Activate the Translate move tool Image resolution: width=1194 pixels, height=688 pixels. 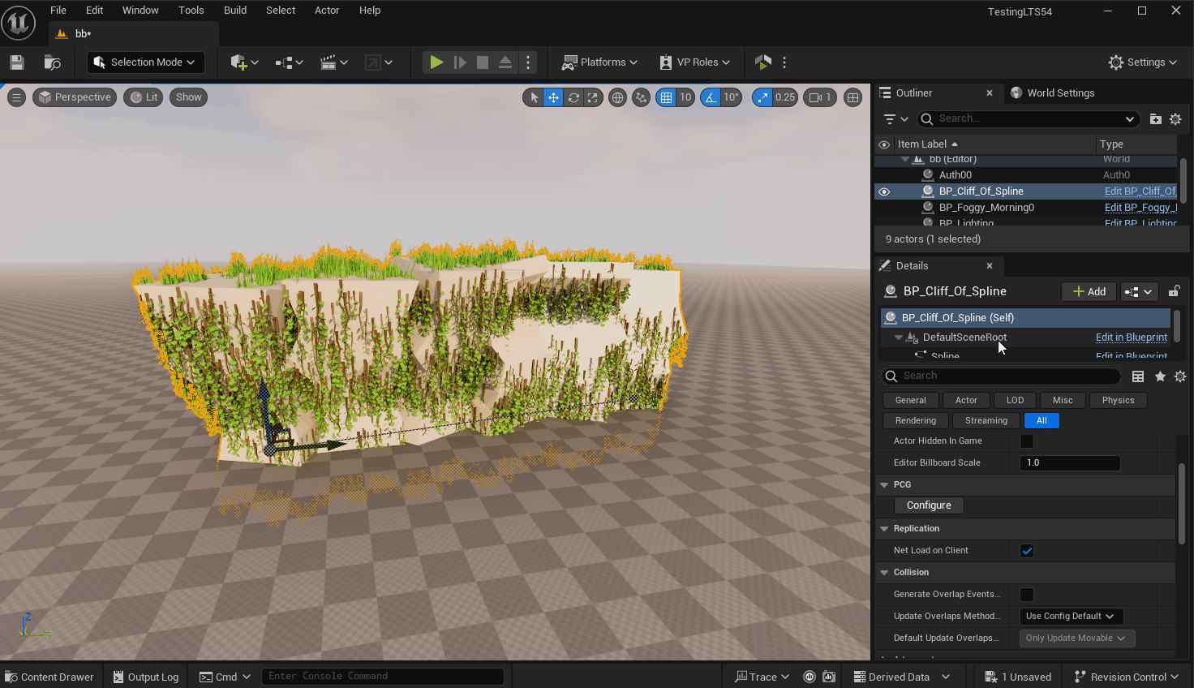553,97
